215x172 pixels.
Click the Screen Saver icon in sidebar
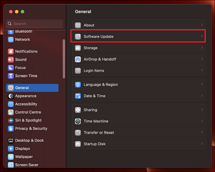[x=11, y=165]
